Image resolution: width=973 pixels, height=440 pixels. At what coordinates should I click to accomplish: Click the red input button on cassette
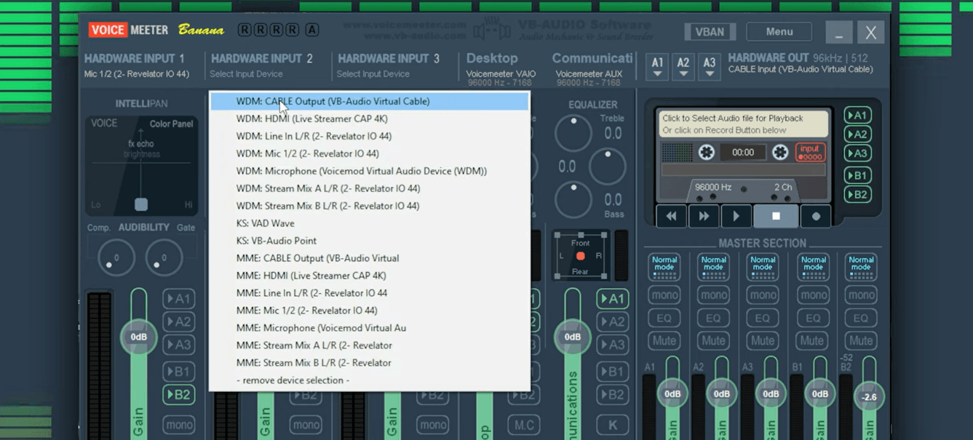810,152
